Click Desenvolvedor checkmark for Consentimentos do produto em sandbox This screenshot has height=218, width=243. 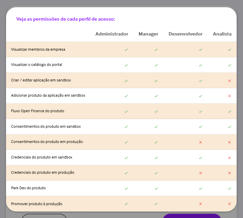(x=200, y=127)
